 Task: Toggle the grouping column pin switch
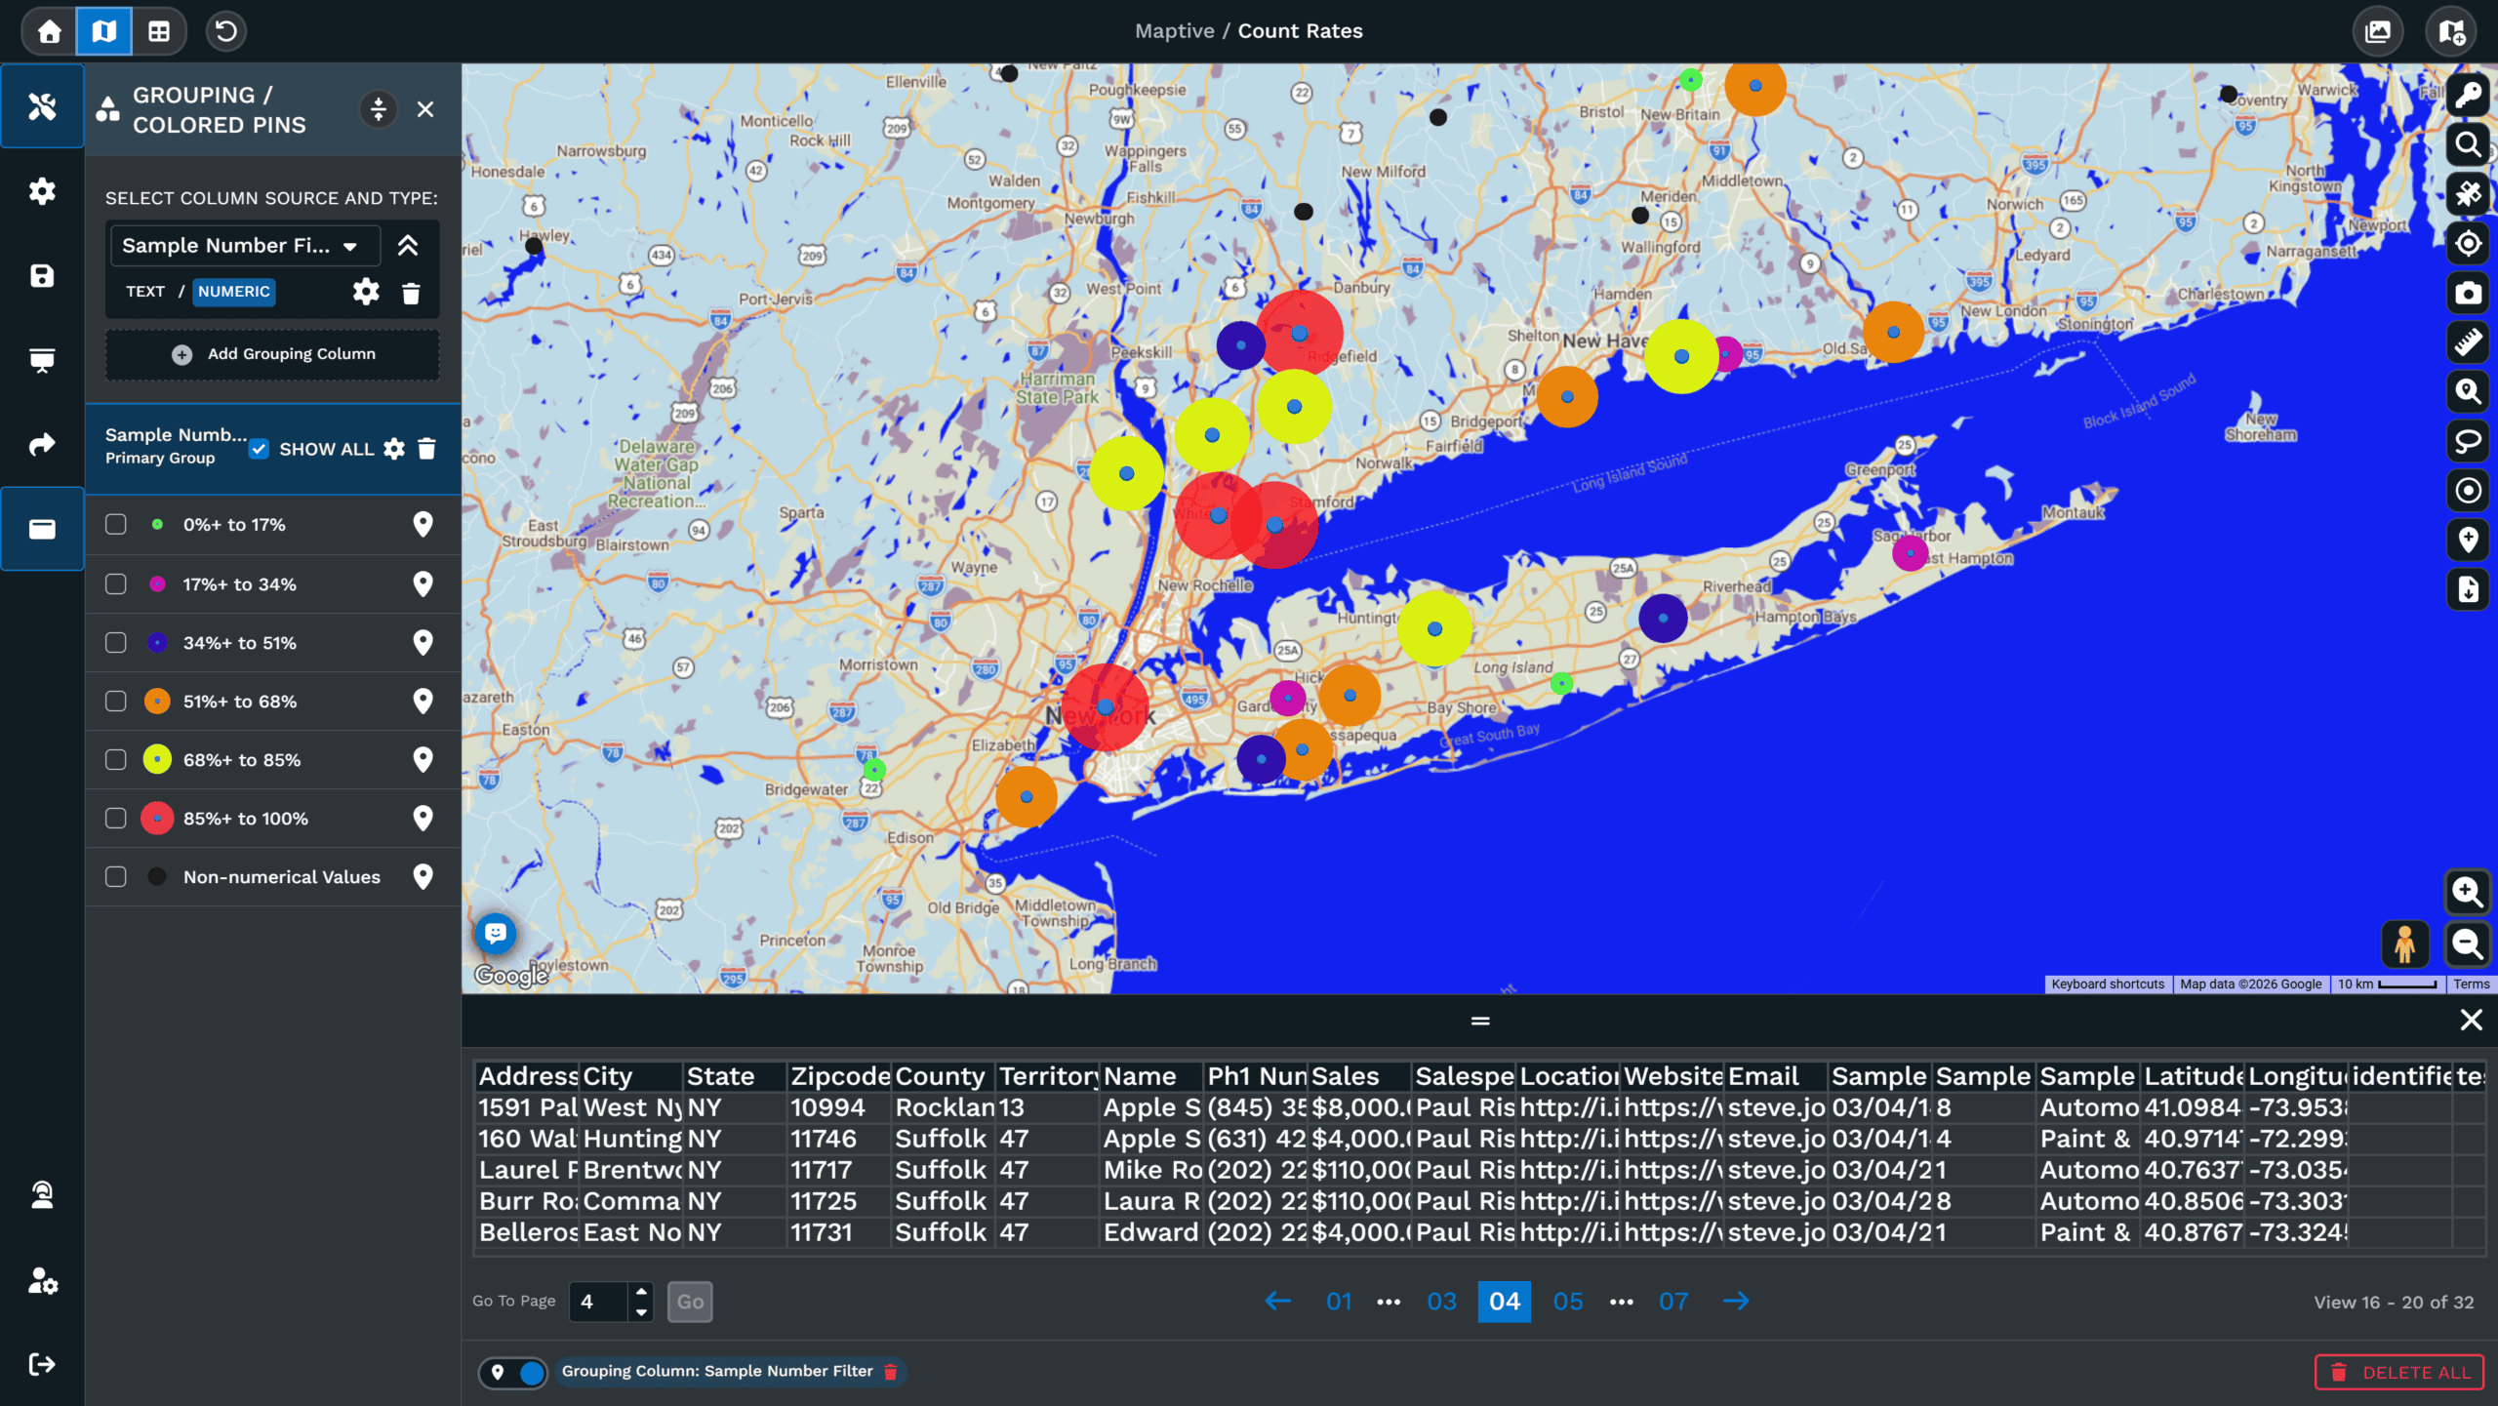click(x=514, y=1373)
